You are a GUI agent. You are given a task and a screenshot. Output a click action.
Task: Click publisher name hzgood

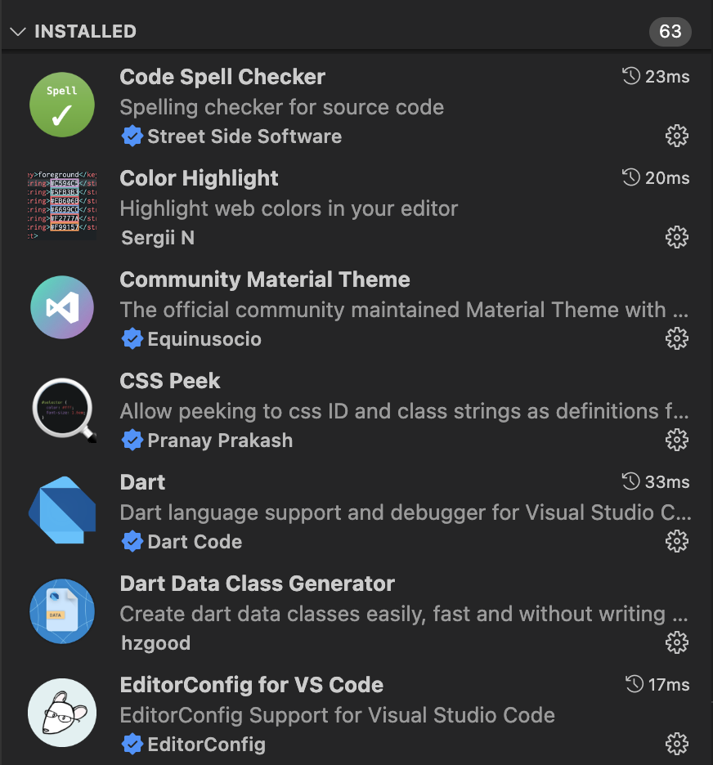click(x=155, y=643)
